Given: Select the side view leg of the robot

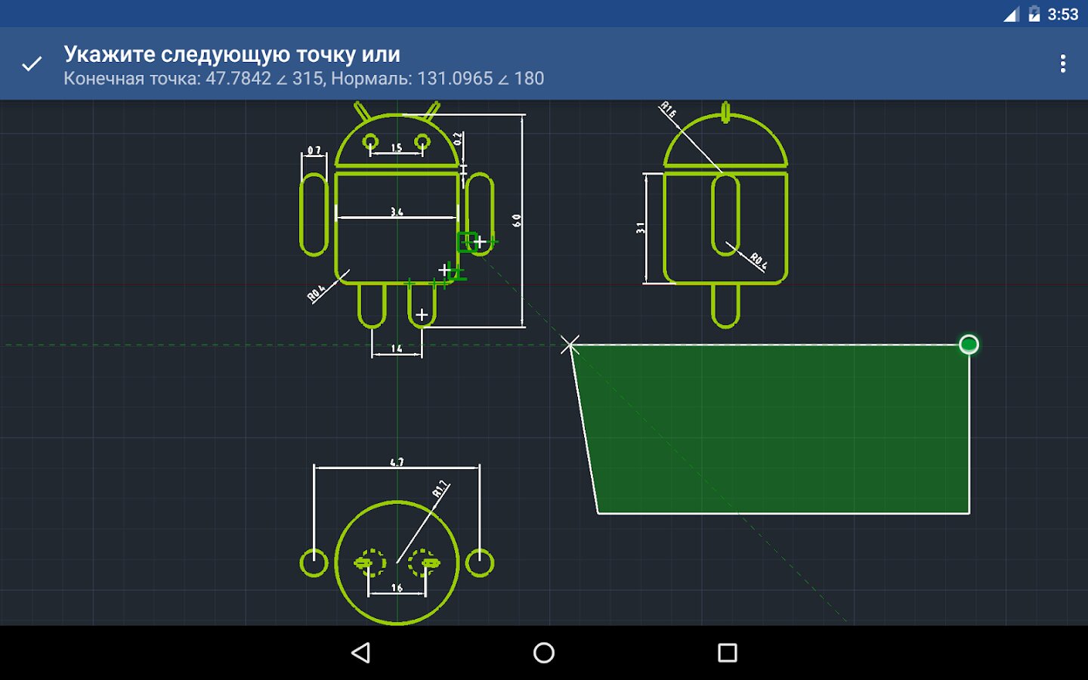Looking at the screenshot, I should 725,306.
